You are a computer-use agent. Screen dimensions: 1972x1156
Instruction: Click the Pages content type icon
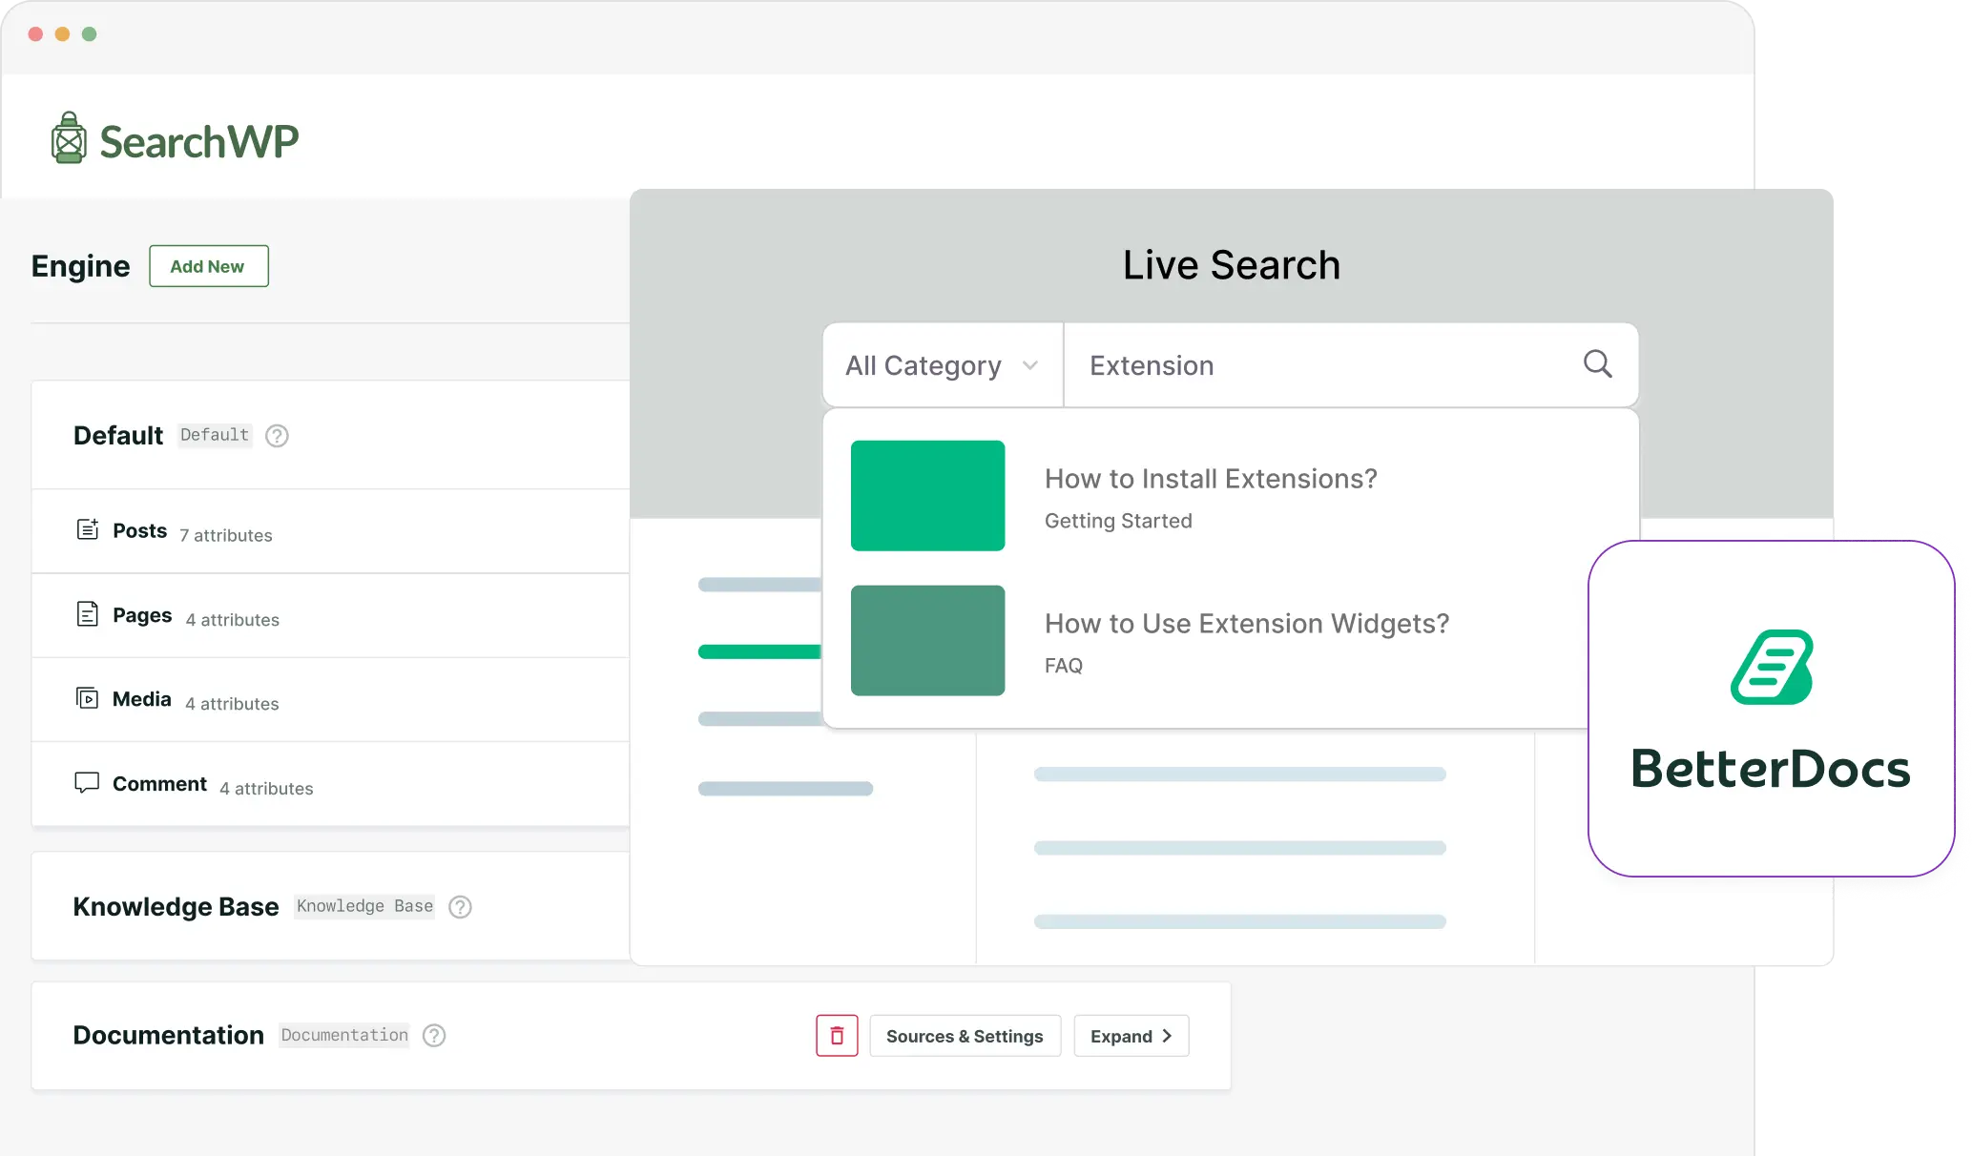(87, 615)
